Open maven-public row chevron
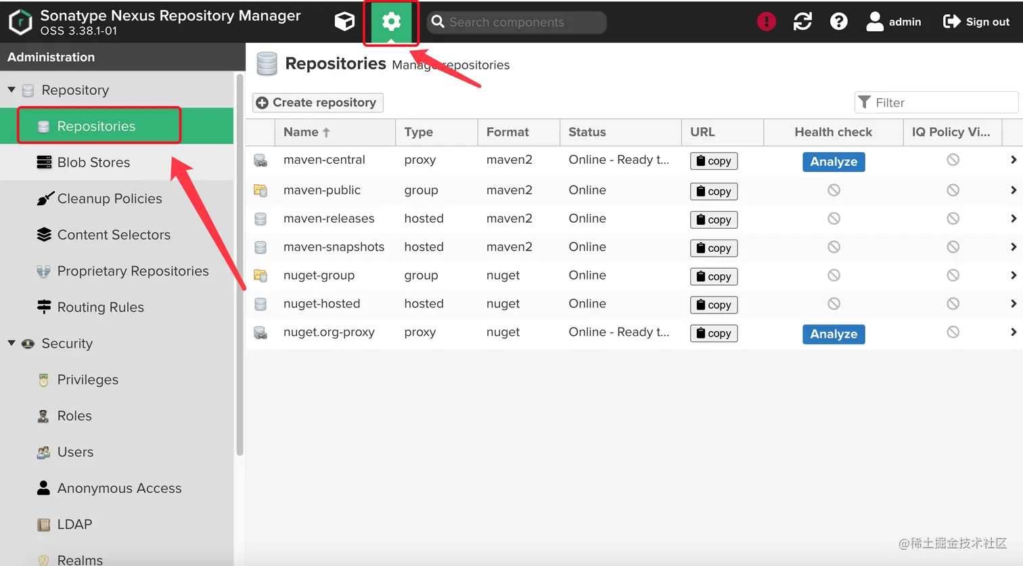The height and width of the screenshot is (566, 1023). coord(1013,190)
